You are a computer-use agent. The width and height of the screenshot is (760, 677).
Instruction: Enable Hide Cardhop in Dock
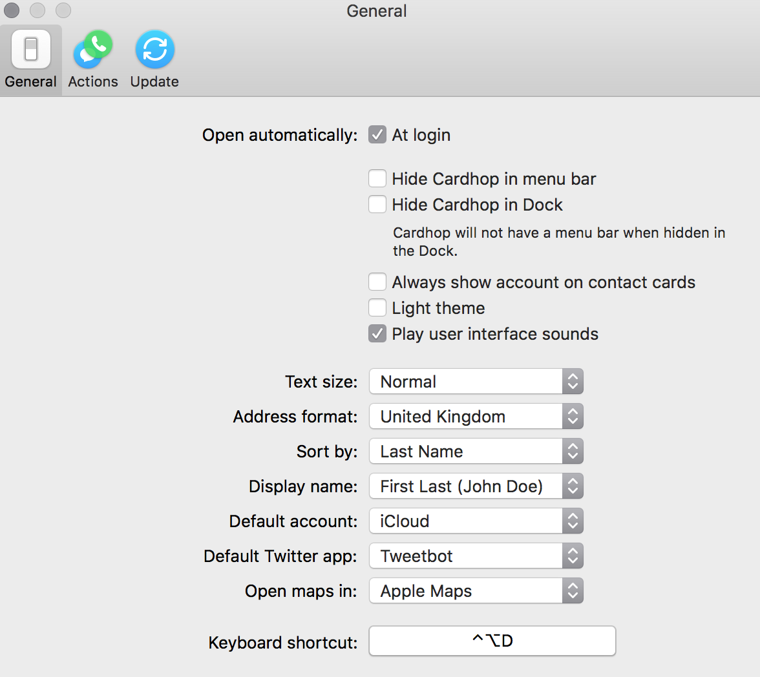[377, 205]
